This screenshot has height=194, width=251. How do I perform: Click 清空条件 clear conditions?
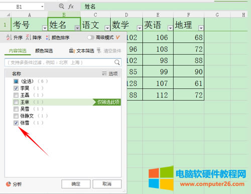109,50
